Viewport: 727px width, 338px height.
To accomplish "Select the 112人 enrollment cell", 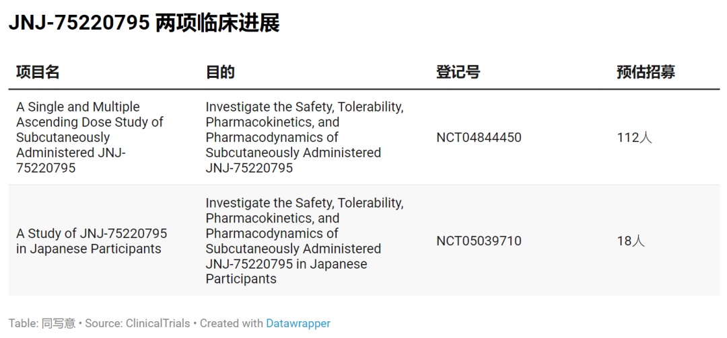I will tap(634, 138).
